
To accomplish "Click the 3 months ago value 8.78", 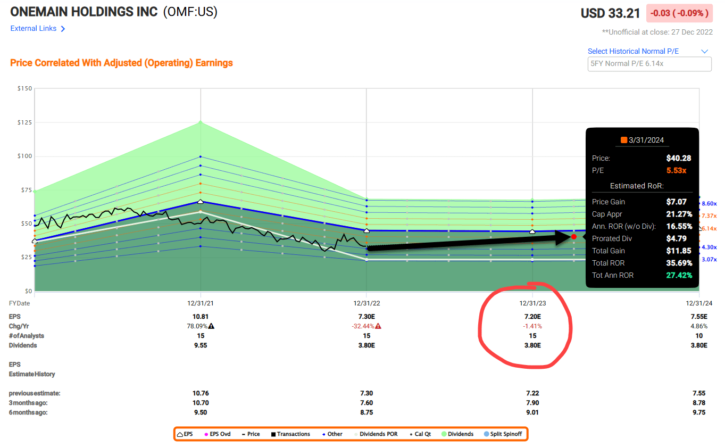I will (699, 403).
